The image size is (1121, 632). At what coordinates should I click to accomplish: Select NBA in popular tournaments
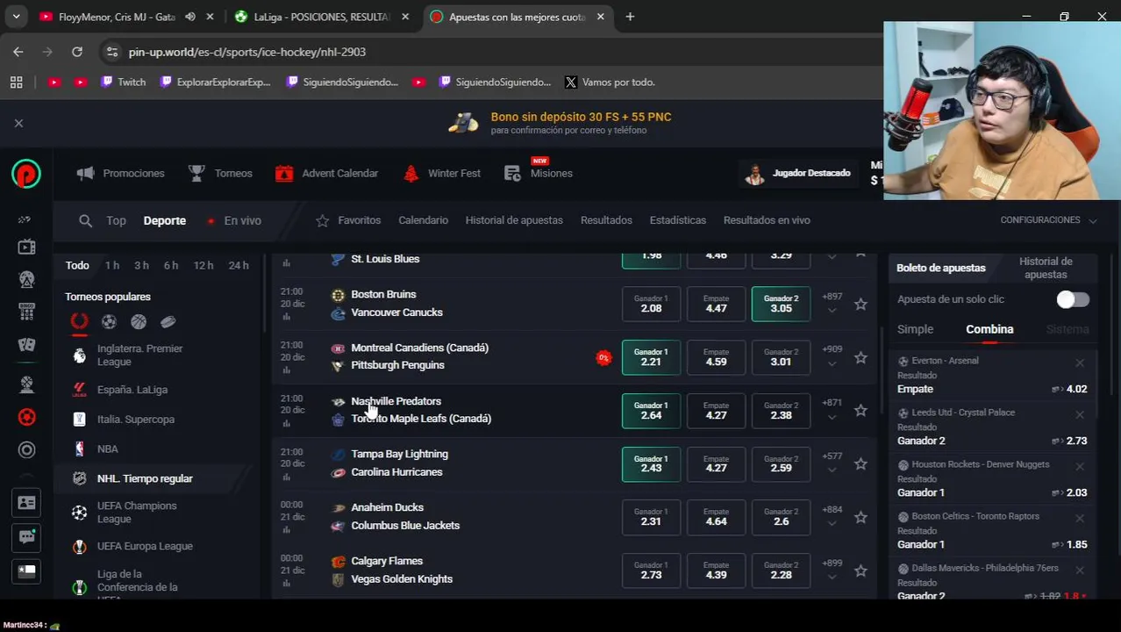[107, 449]
